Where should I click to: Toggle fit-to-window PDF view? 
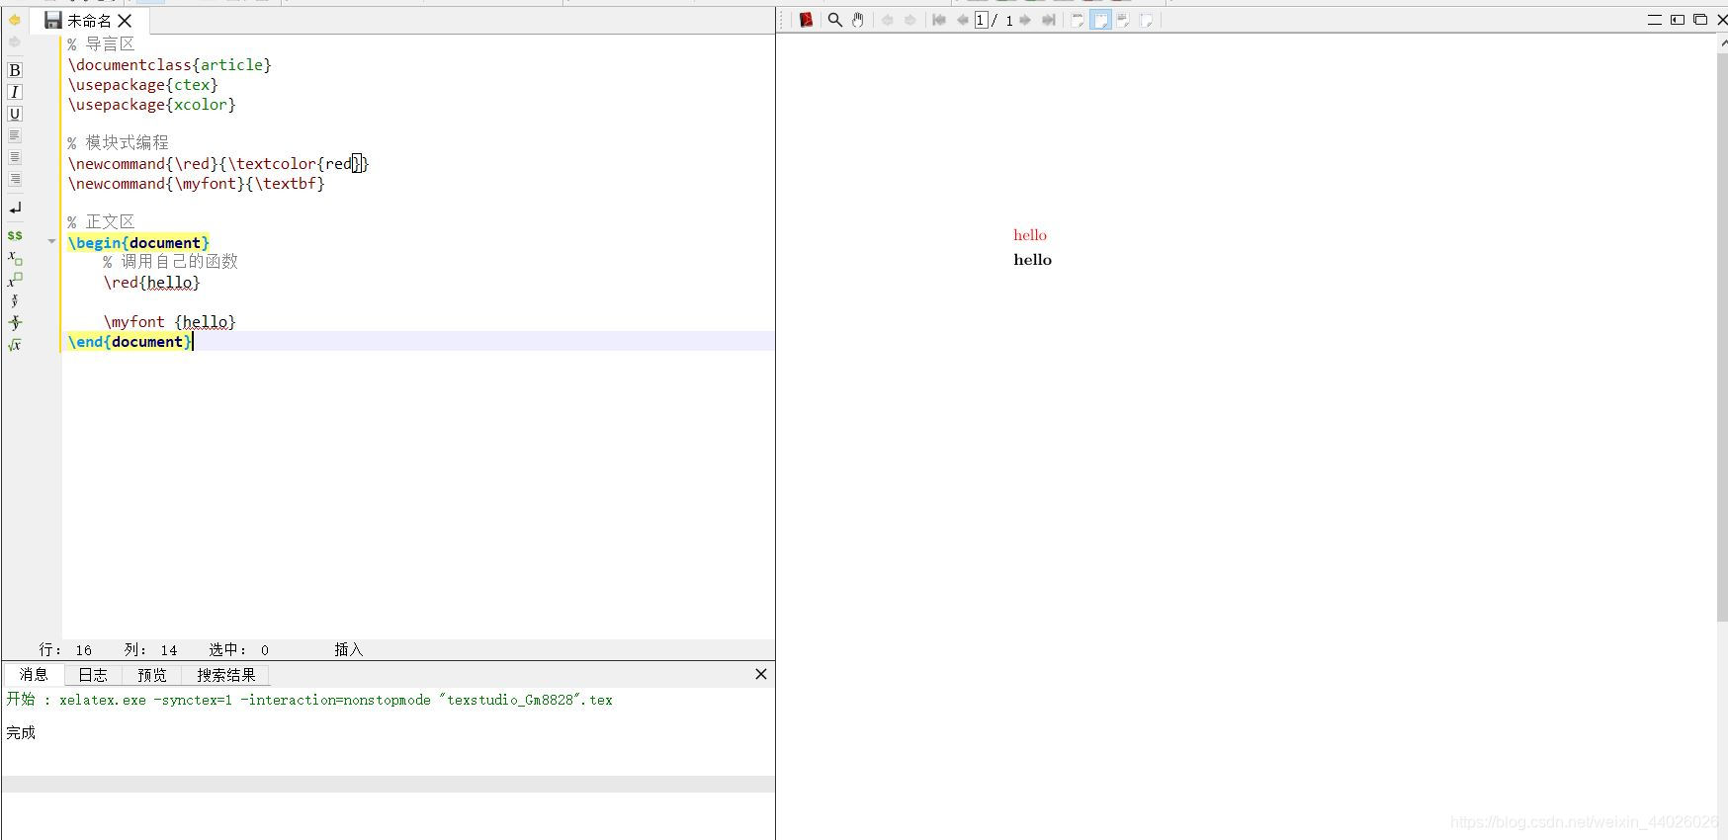pos(1147,20)
